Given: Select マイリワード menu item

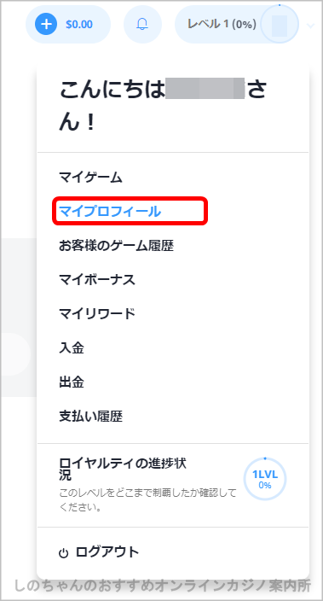Looking at the screenshot, I should click(97, 314).
